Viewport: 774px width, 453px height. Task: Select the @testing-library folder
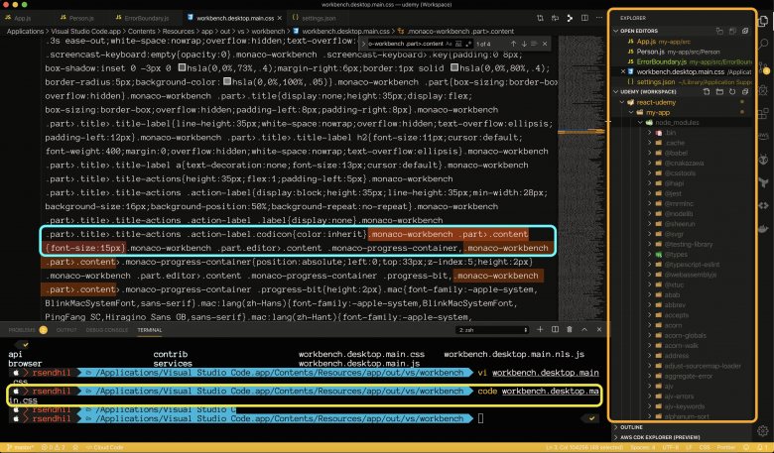(x=688, y=244)
